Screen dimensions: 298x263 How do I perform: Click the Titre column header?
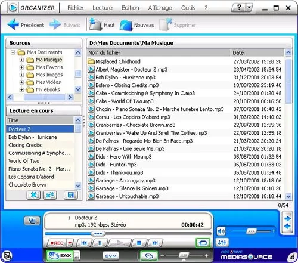click(40, 120)
